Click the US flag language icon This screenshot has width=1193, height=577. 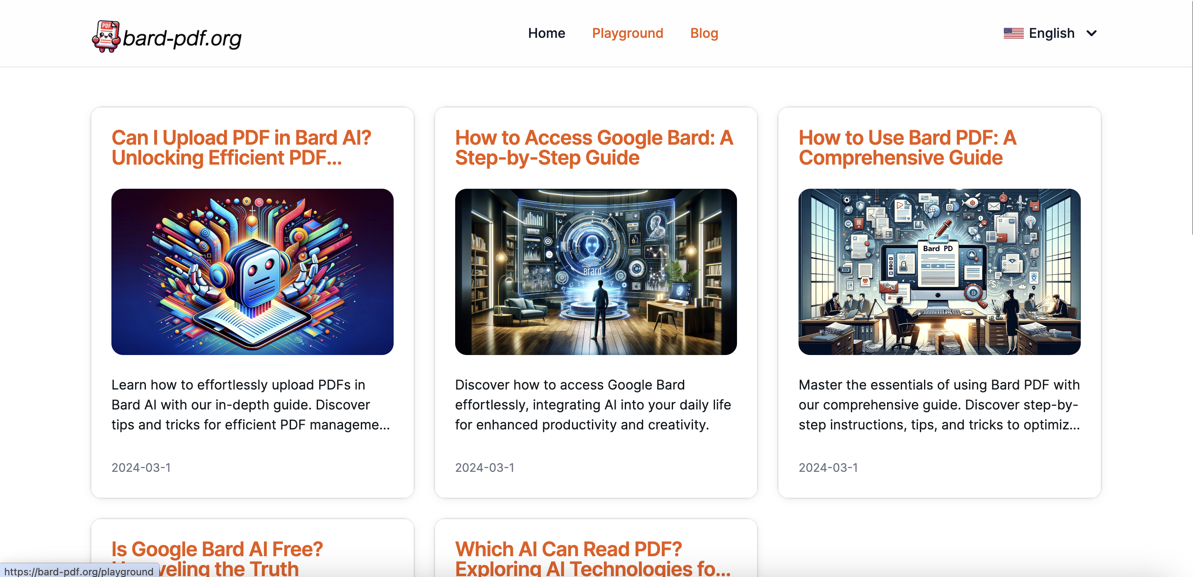point(1013,33)
